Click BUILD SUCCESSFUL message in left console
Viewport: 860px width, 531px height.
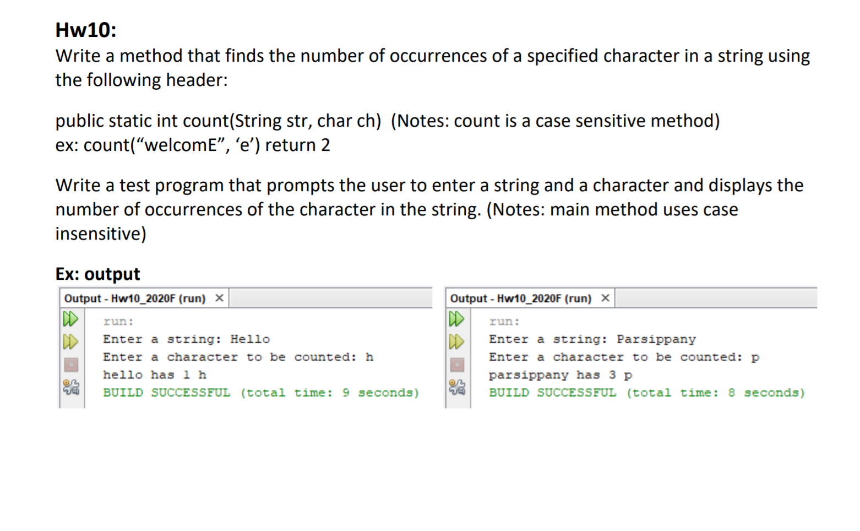pyautogui.click(x=259, y=392)
